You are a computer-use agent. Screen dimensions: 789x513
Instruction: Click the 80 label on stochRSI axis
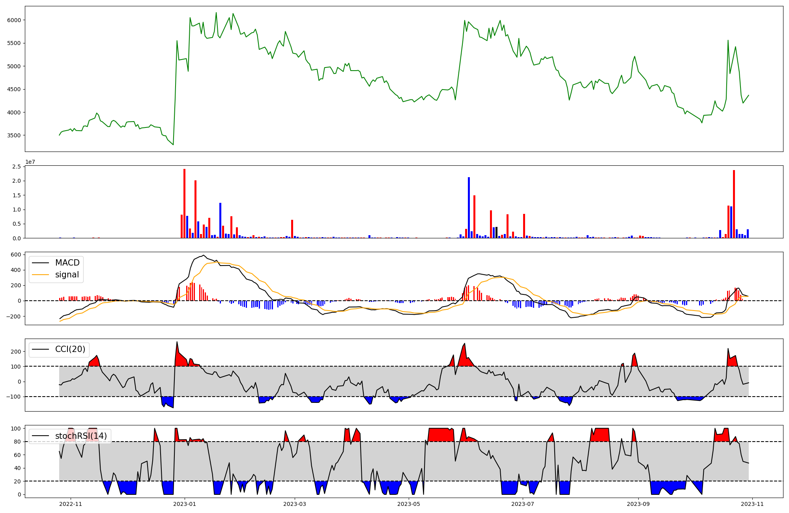click(18, 442)
